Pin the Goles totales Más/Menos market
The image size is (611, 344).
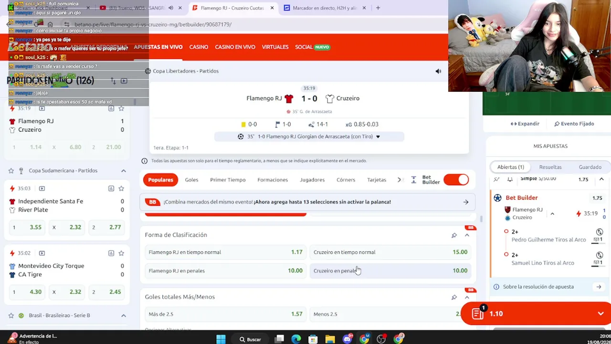click(454, 297)
